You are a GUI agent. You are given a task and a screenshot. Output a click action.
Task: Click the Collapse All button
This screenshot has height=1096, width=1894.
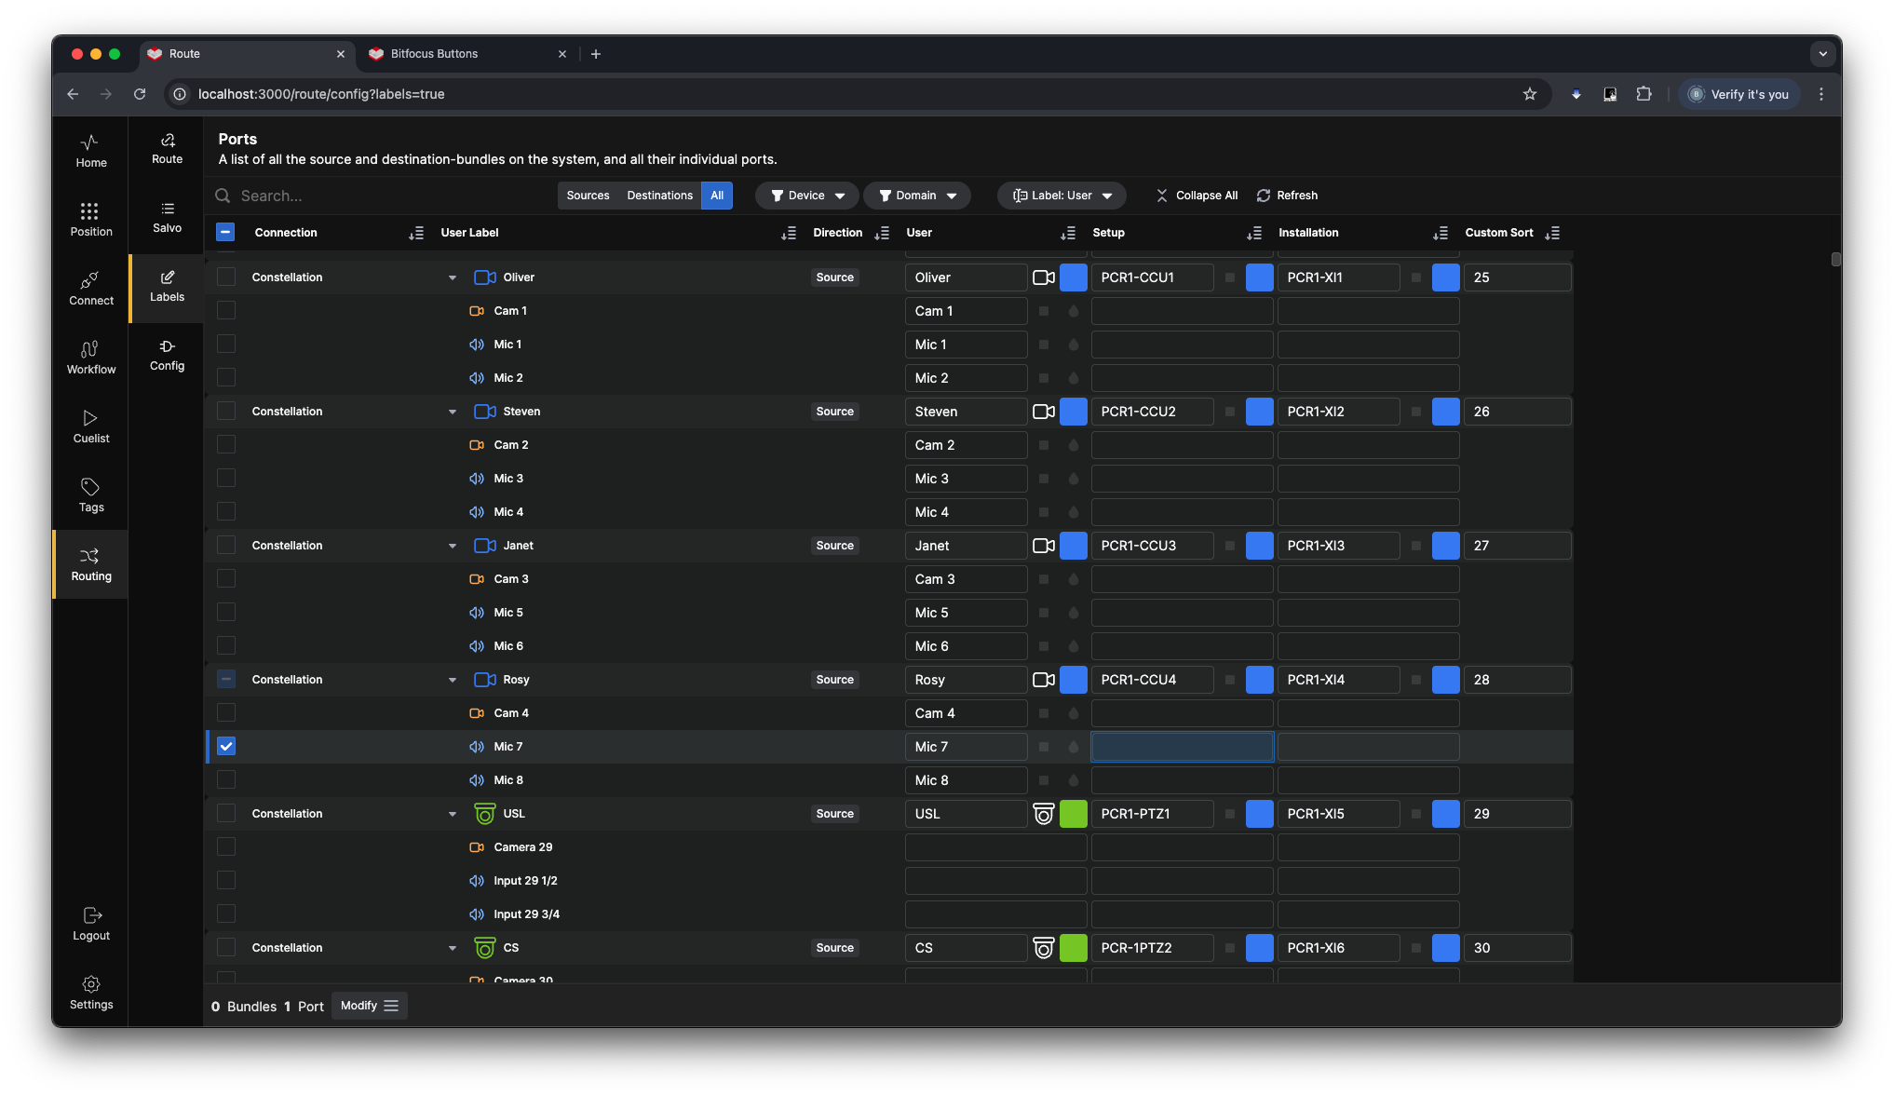[x=1197, y=196]
